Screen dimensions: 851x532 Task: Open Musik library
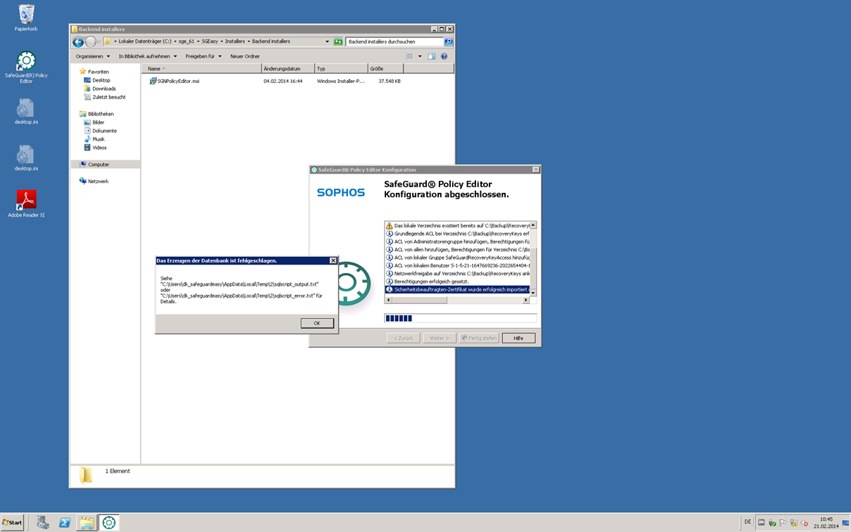(x=98, y=139)
